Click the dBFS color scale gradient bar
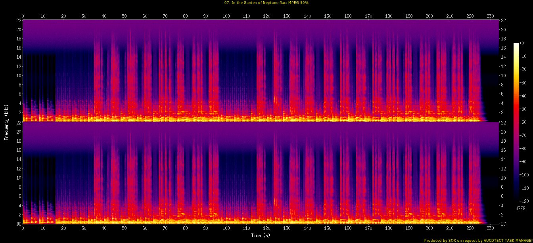This screenshot has height=243, width=533. pos(516,120)
